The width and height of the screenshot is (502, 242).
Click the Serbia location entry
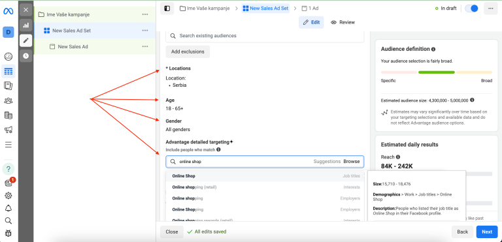179,85
